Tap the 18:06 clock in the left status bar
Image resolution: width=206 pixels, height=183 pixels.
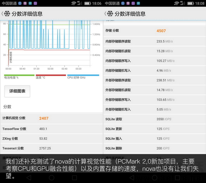(97, 3)
